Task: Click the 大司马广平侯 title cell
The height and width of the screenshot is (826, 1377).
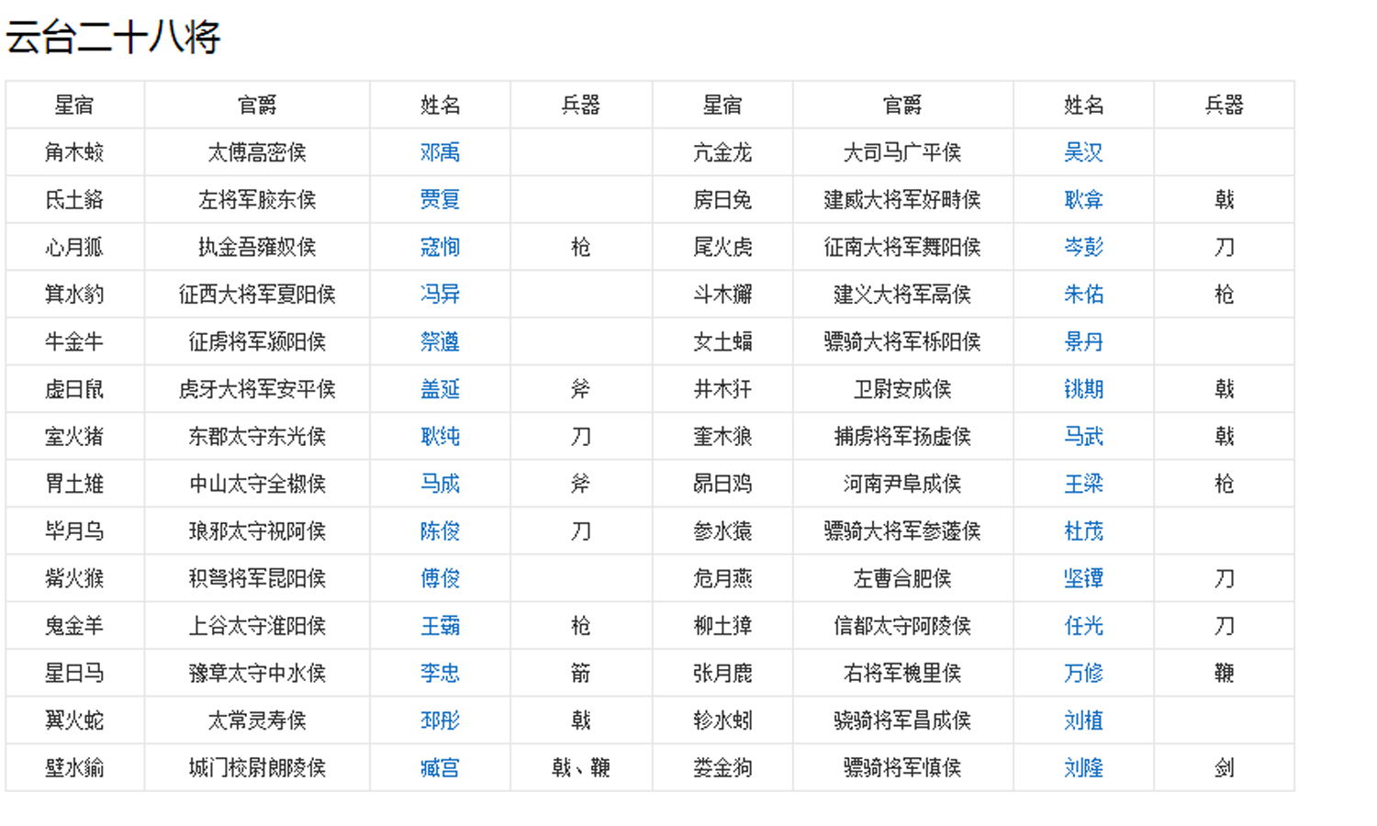Action: click(x=902, y=152)
